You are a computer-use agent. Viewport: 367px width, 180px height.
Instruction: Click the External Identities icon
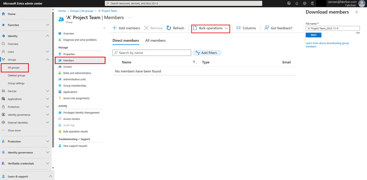(x=3, y=123)
